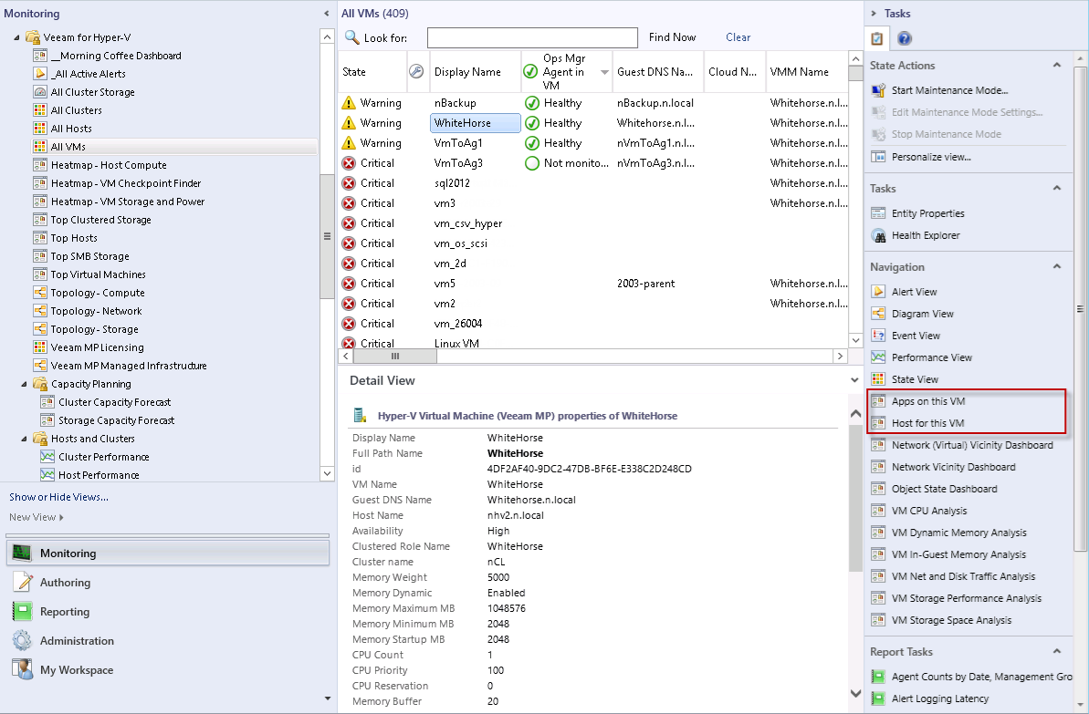Click the Performance View icon
Screen dimensions: 1089x714
pos(878,357)
